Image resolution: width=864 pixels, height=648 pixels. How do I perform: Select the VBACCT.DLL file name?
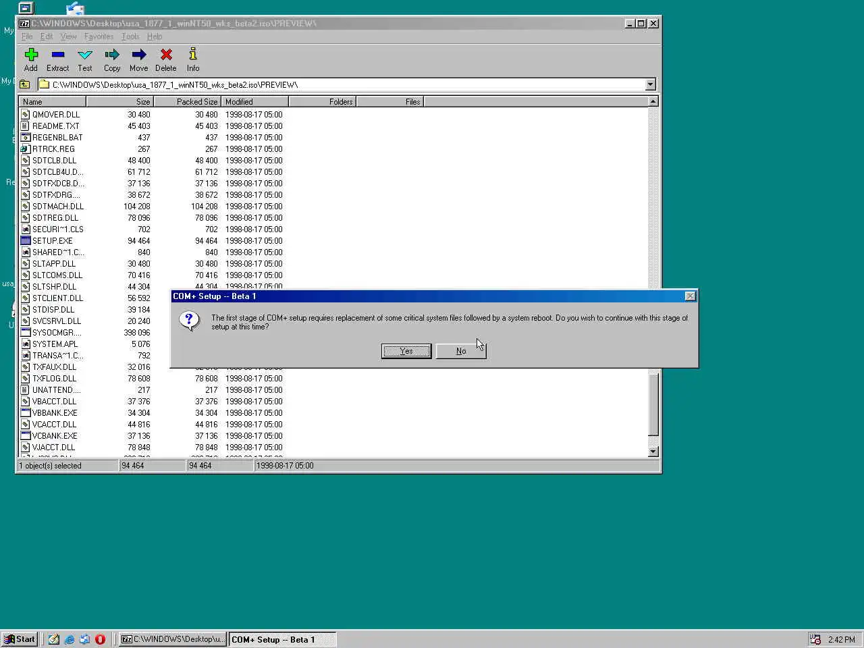click(55, 402)
